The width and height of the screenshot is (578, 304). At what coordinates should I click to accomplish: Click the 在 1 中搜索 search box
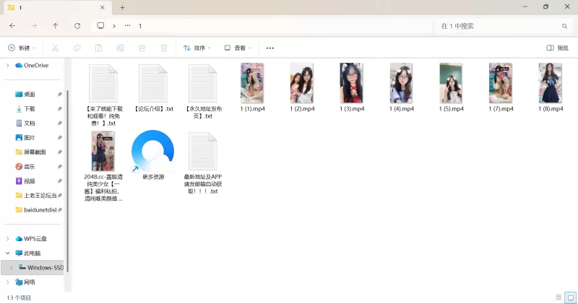pyautogui.click(x=499, y=25)
